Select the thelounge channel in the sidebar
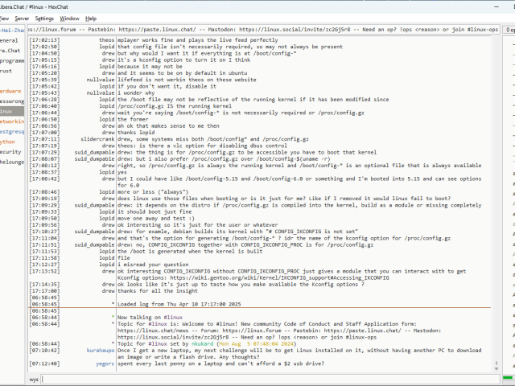Viewport: 515px width, 386px height. tap(11, 161)
